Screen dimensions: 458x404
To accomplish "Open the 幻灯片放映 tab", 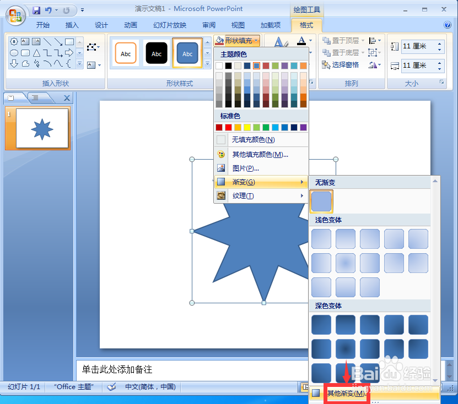I will pyautogui.click(x=170, y=25).
